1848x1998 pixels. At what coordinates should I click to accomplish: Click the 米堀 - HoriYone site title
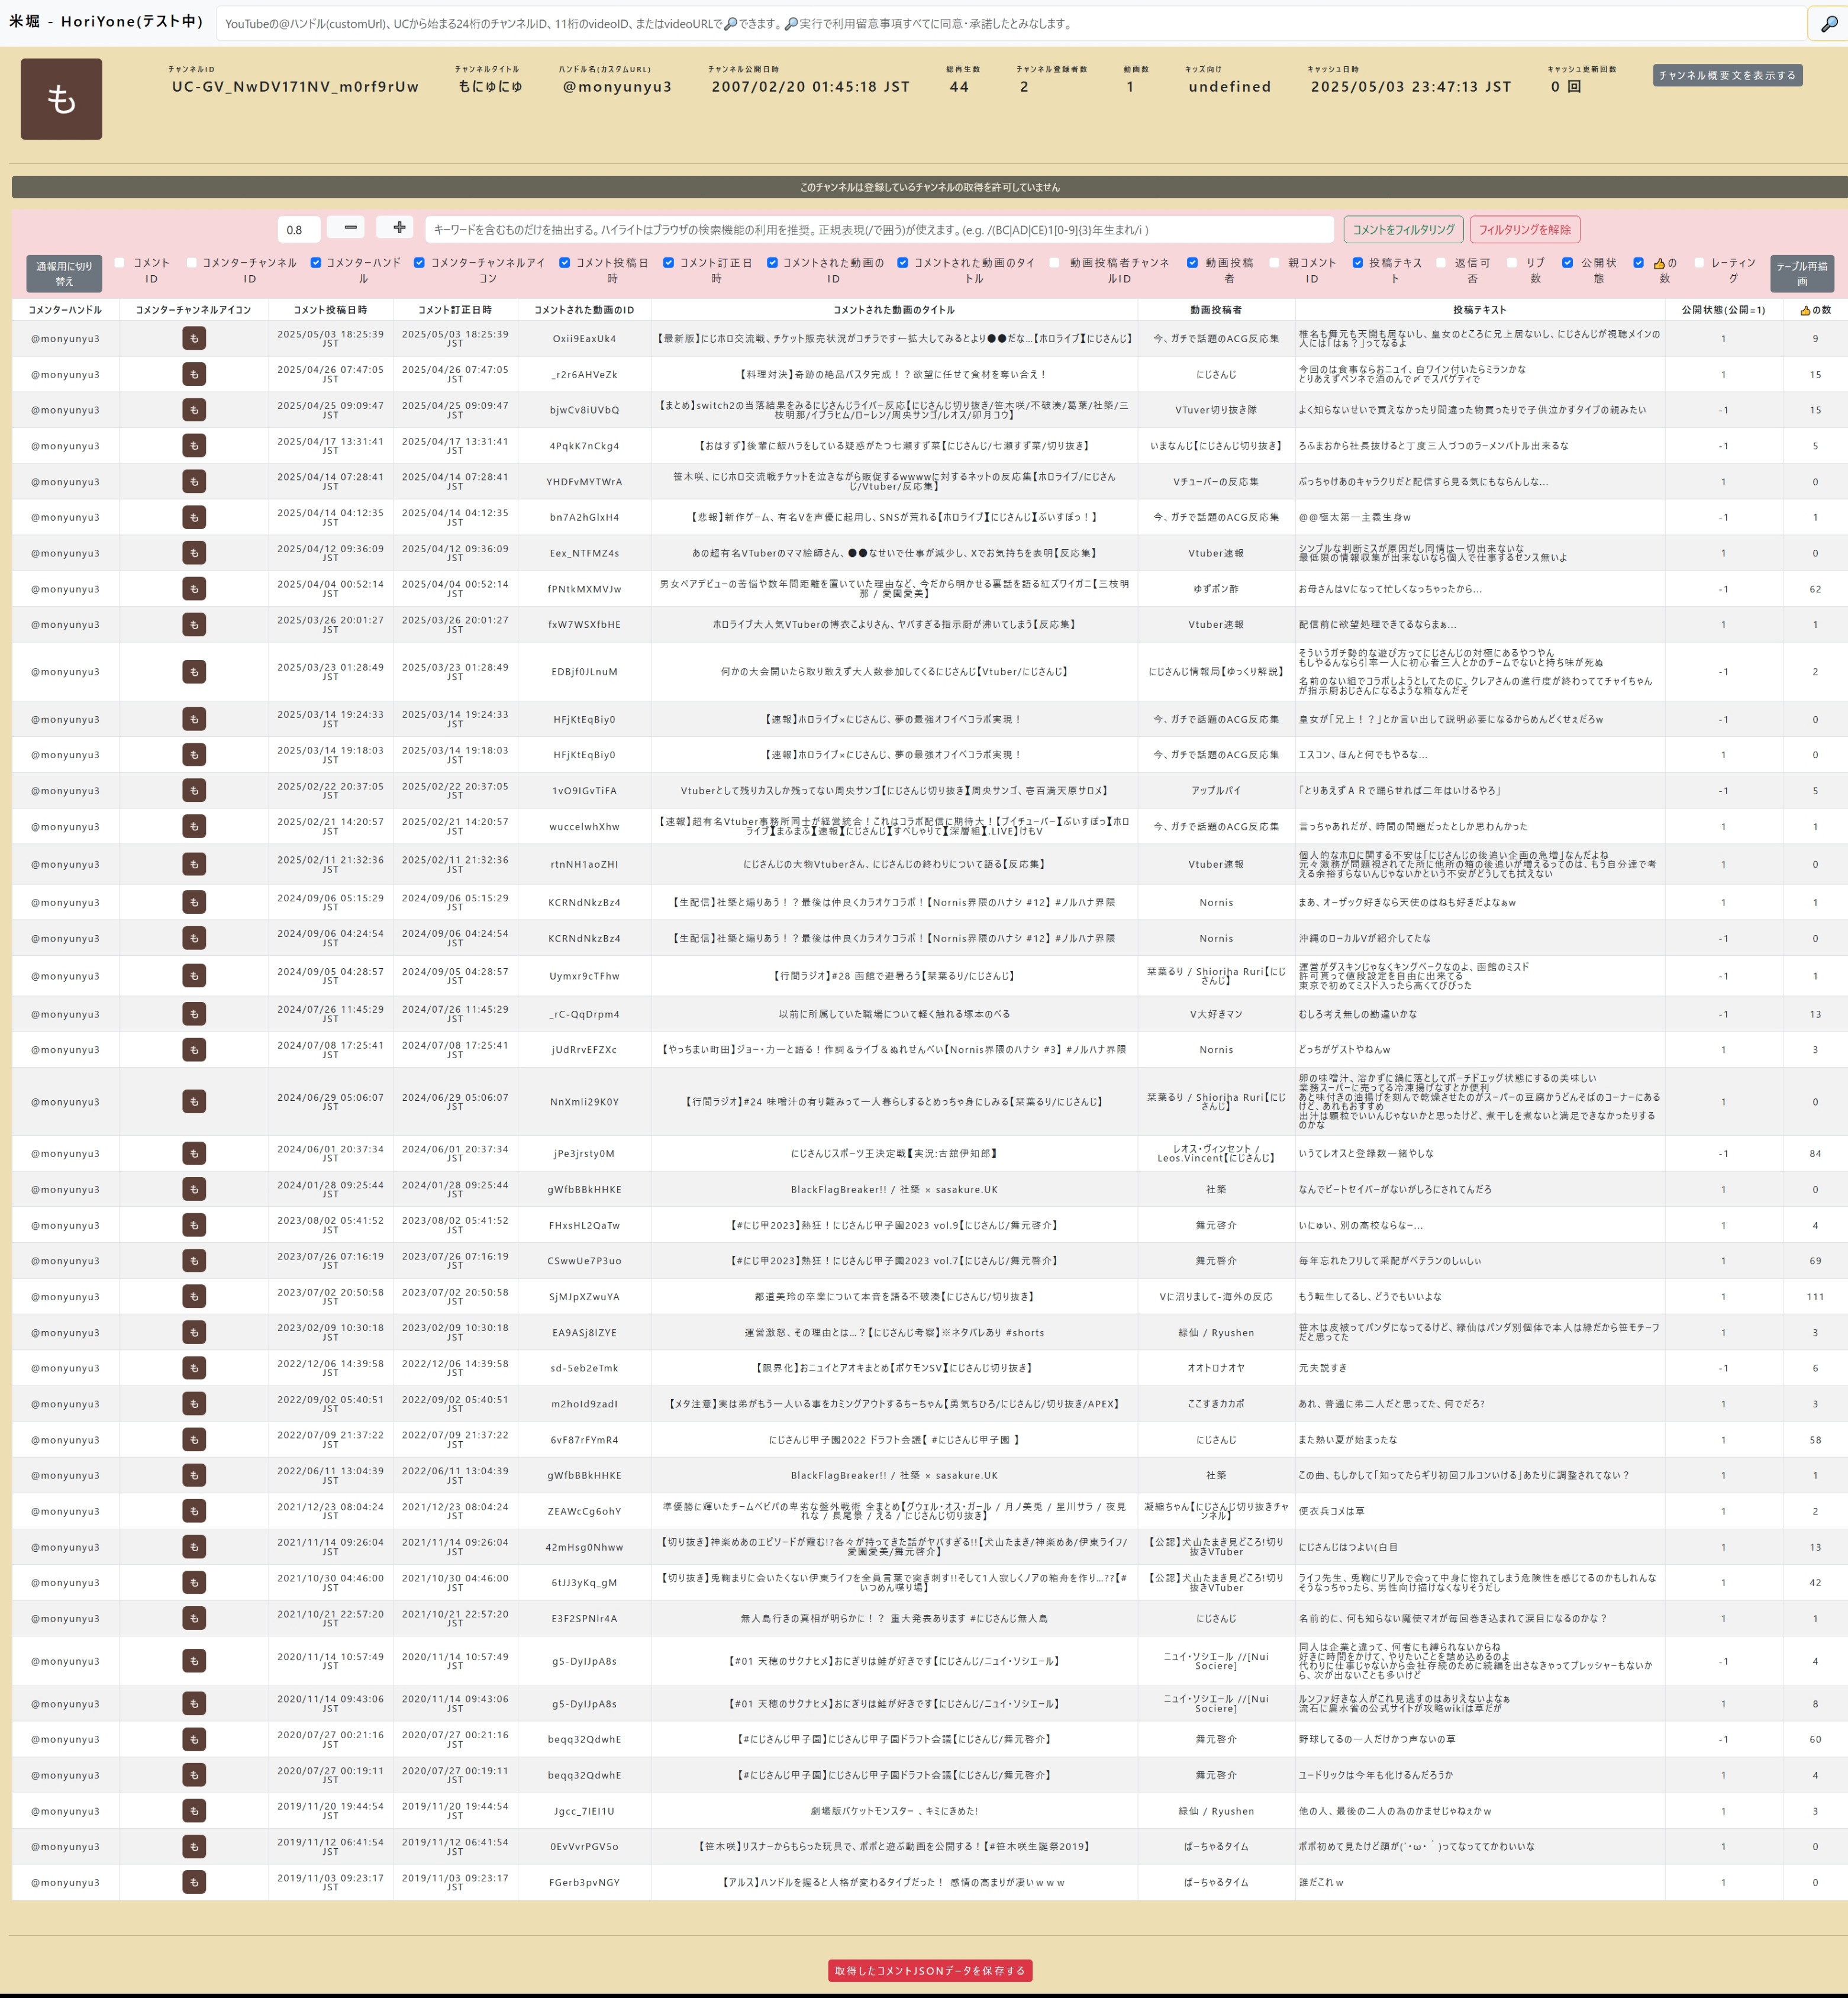click(x=106, y=21)
